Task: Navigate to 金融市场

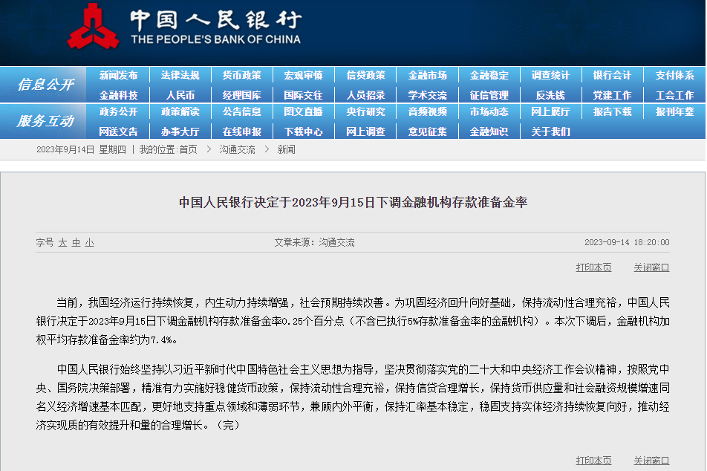Action: (428, 75)
